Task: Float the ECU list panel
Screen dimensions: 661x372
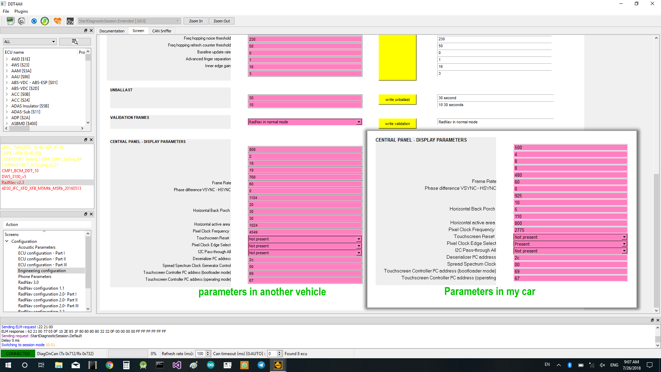Action: coord(86,31)
